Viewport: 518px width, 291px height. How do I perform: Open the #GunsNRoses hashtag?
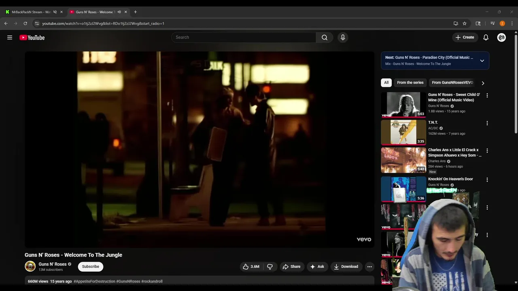[128, 281]
